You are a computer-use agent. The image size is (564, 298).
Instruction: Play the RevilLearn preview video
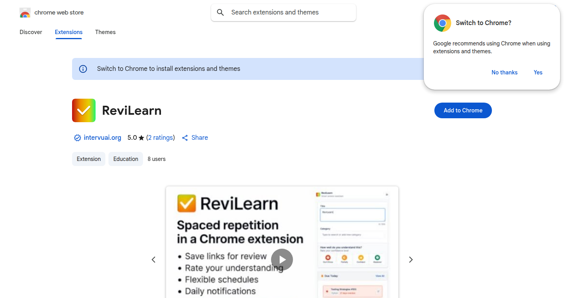coord(282,260)
